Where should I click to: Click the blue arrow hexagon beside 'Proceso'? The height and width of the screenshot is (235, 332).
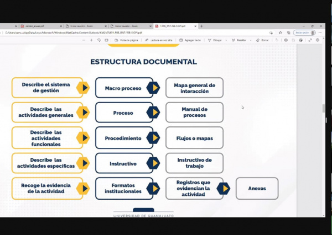click(153, 113)
